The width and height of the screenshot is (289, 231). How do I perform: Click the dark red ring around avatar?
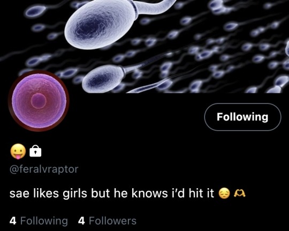click(x=10, y=101)
